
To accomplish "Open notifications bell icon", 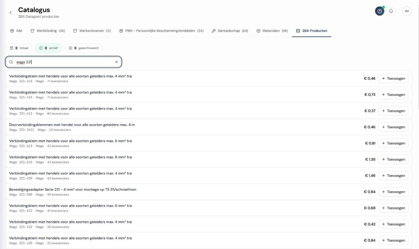I will (x=391, y=11).
